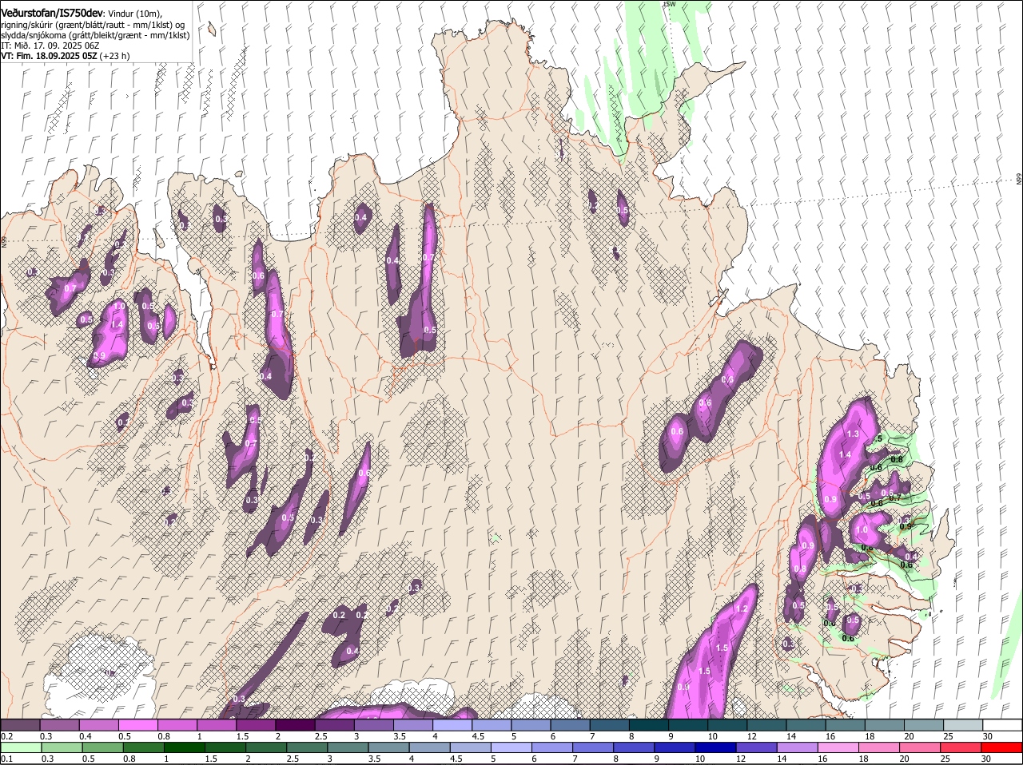Choose the pale grey 25 swatch, upper legend
This screenshot has width=1023, height=765.
tap(963, 724)
